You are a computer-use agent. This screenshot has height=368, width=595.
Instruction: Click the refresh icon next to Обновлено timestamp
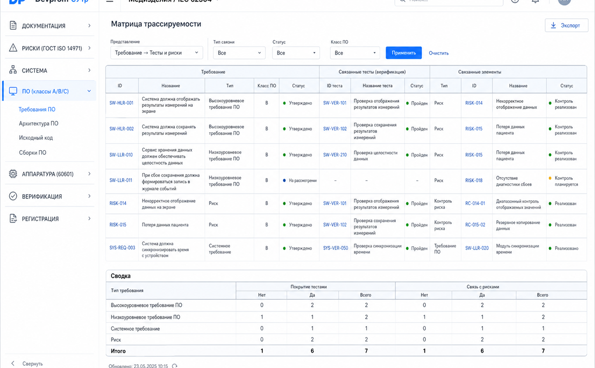[x=175, y=366]
